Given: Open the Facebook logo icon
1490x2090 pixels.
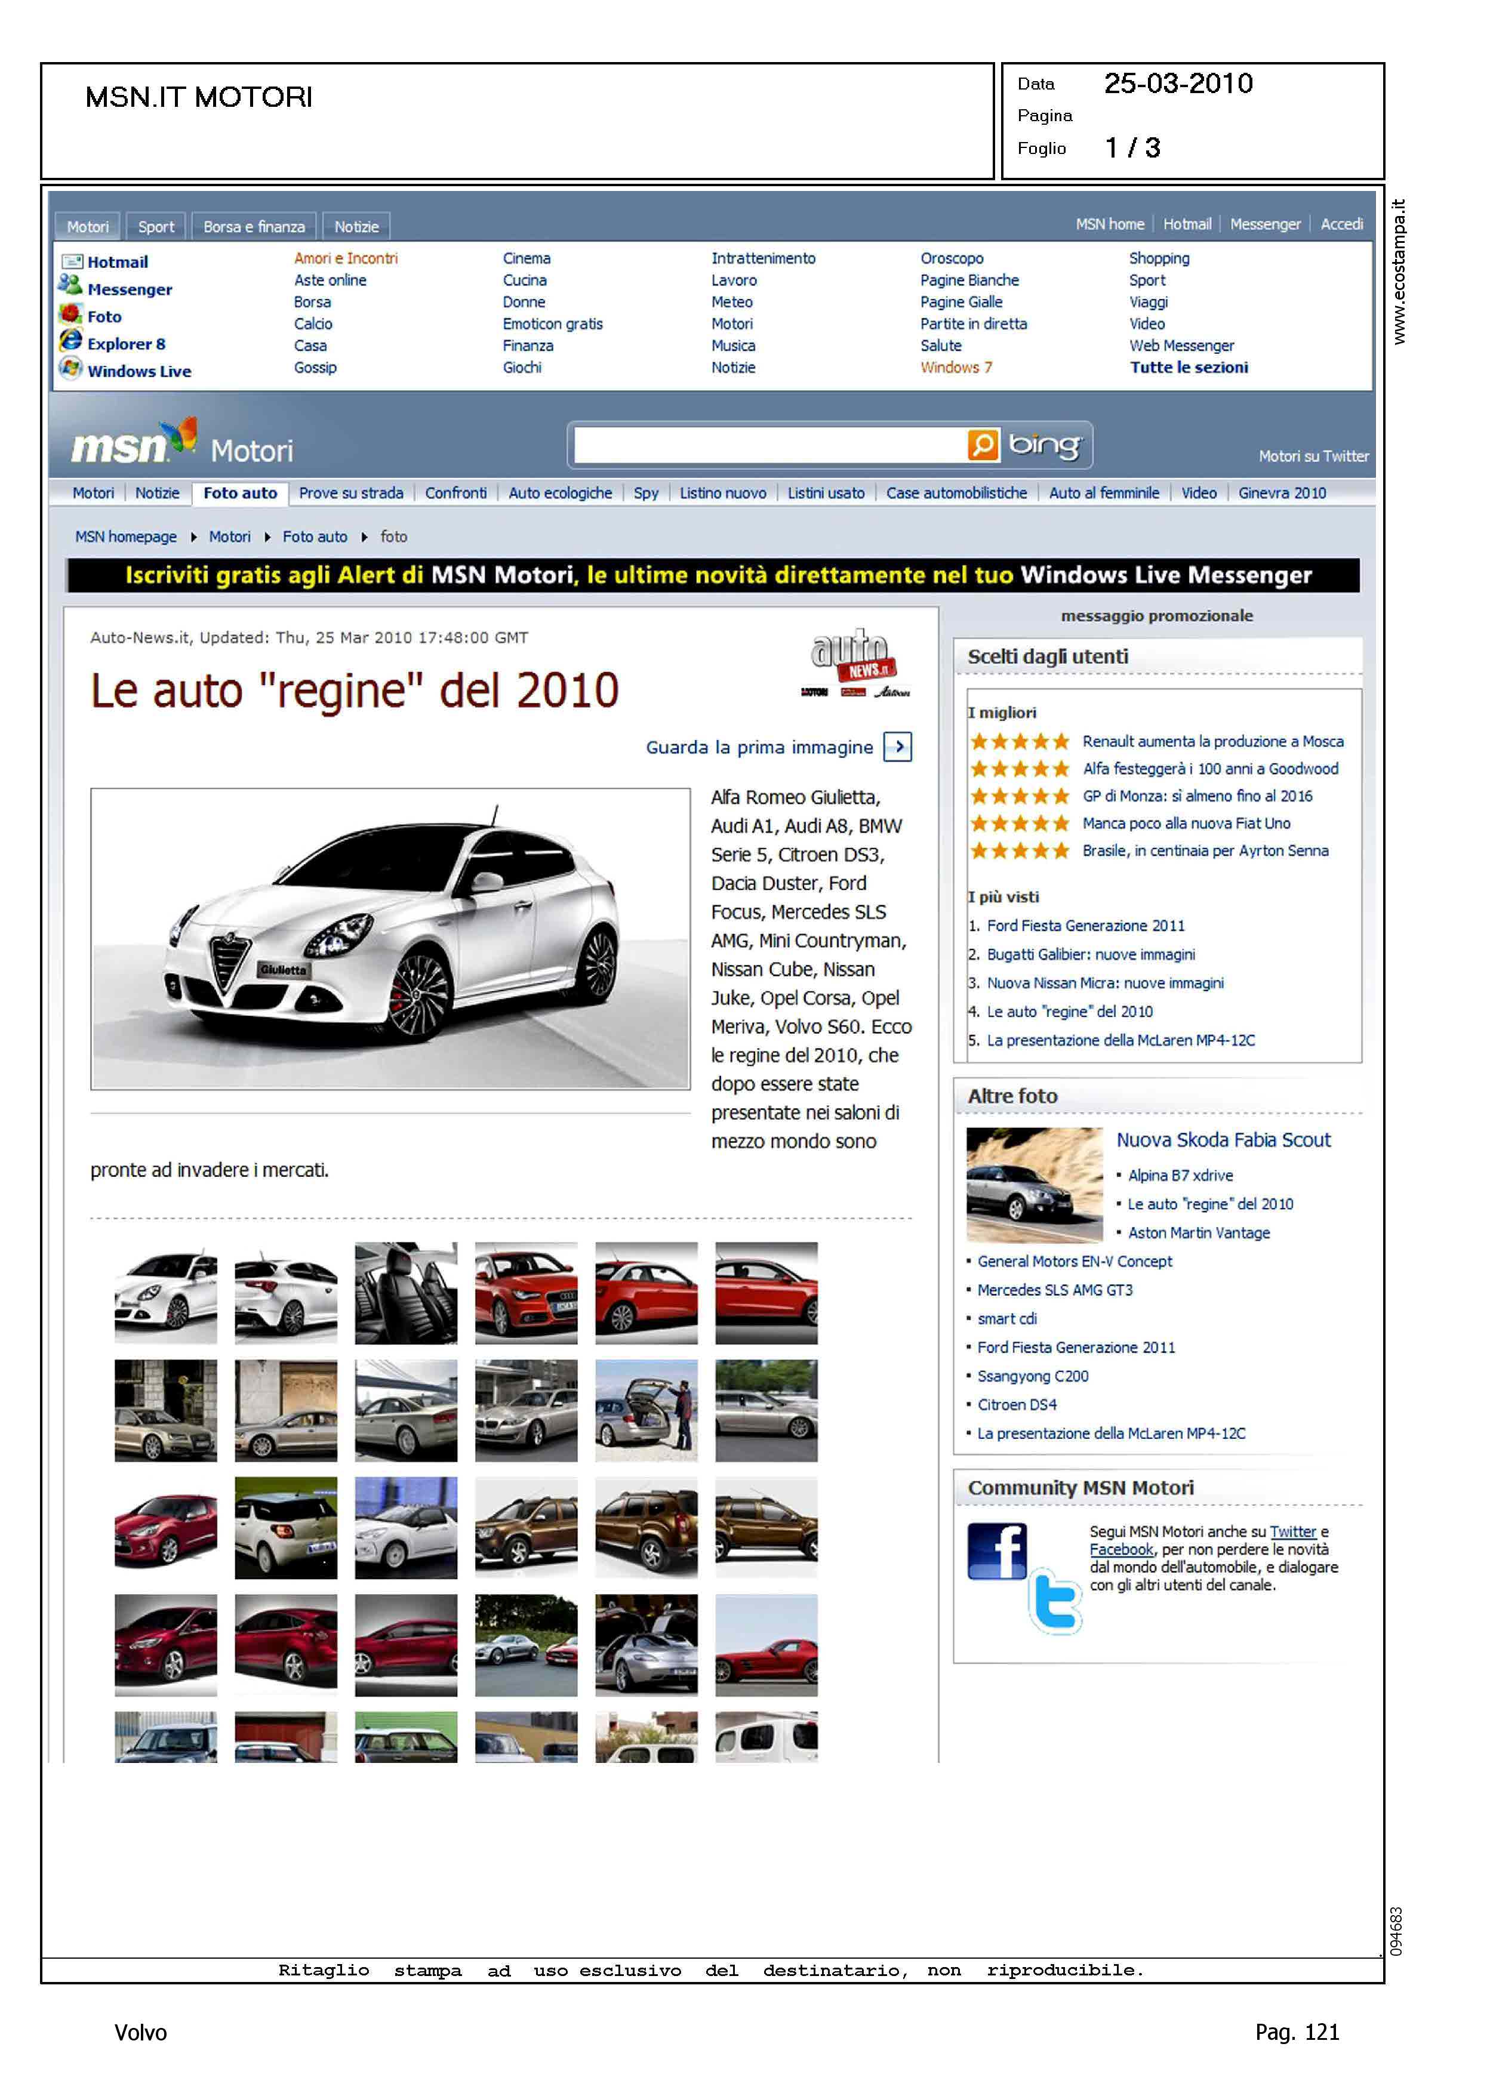Looking at the screenshot, I should coord(996,1550).
